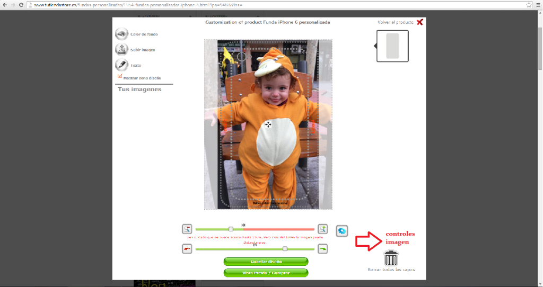The width and height of the screenshot is (543, 287).
Task: Click the zoom in magnifier icon
Action: (x=322, y=229)
